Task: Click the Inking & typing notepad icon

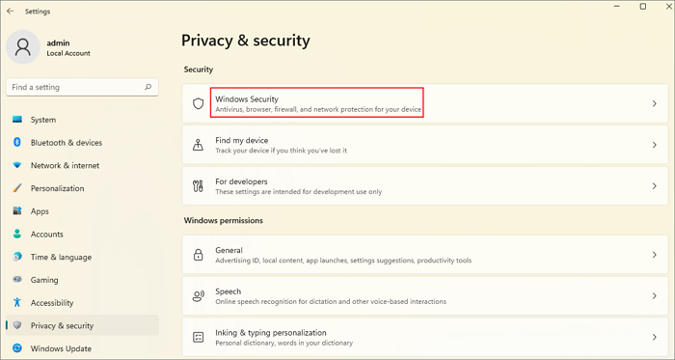Action: 198,337
